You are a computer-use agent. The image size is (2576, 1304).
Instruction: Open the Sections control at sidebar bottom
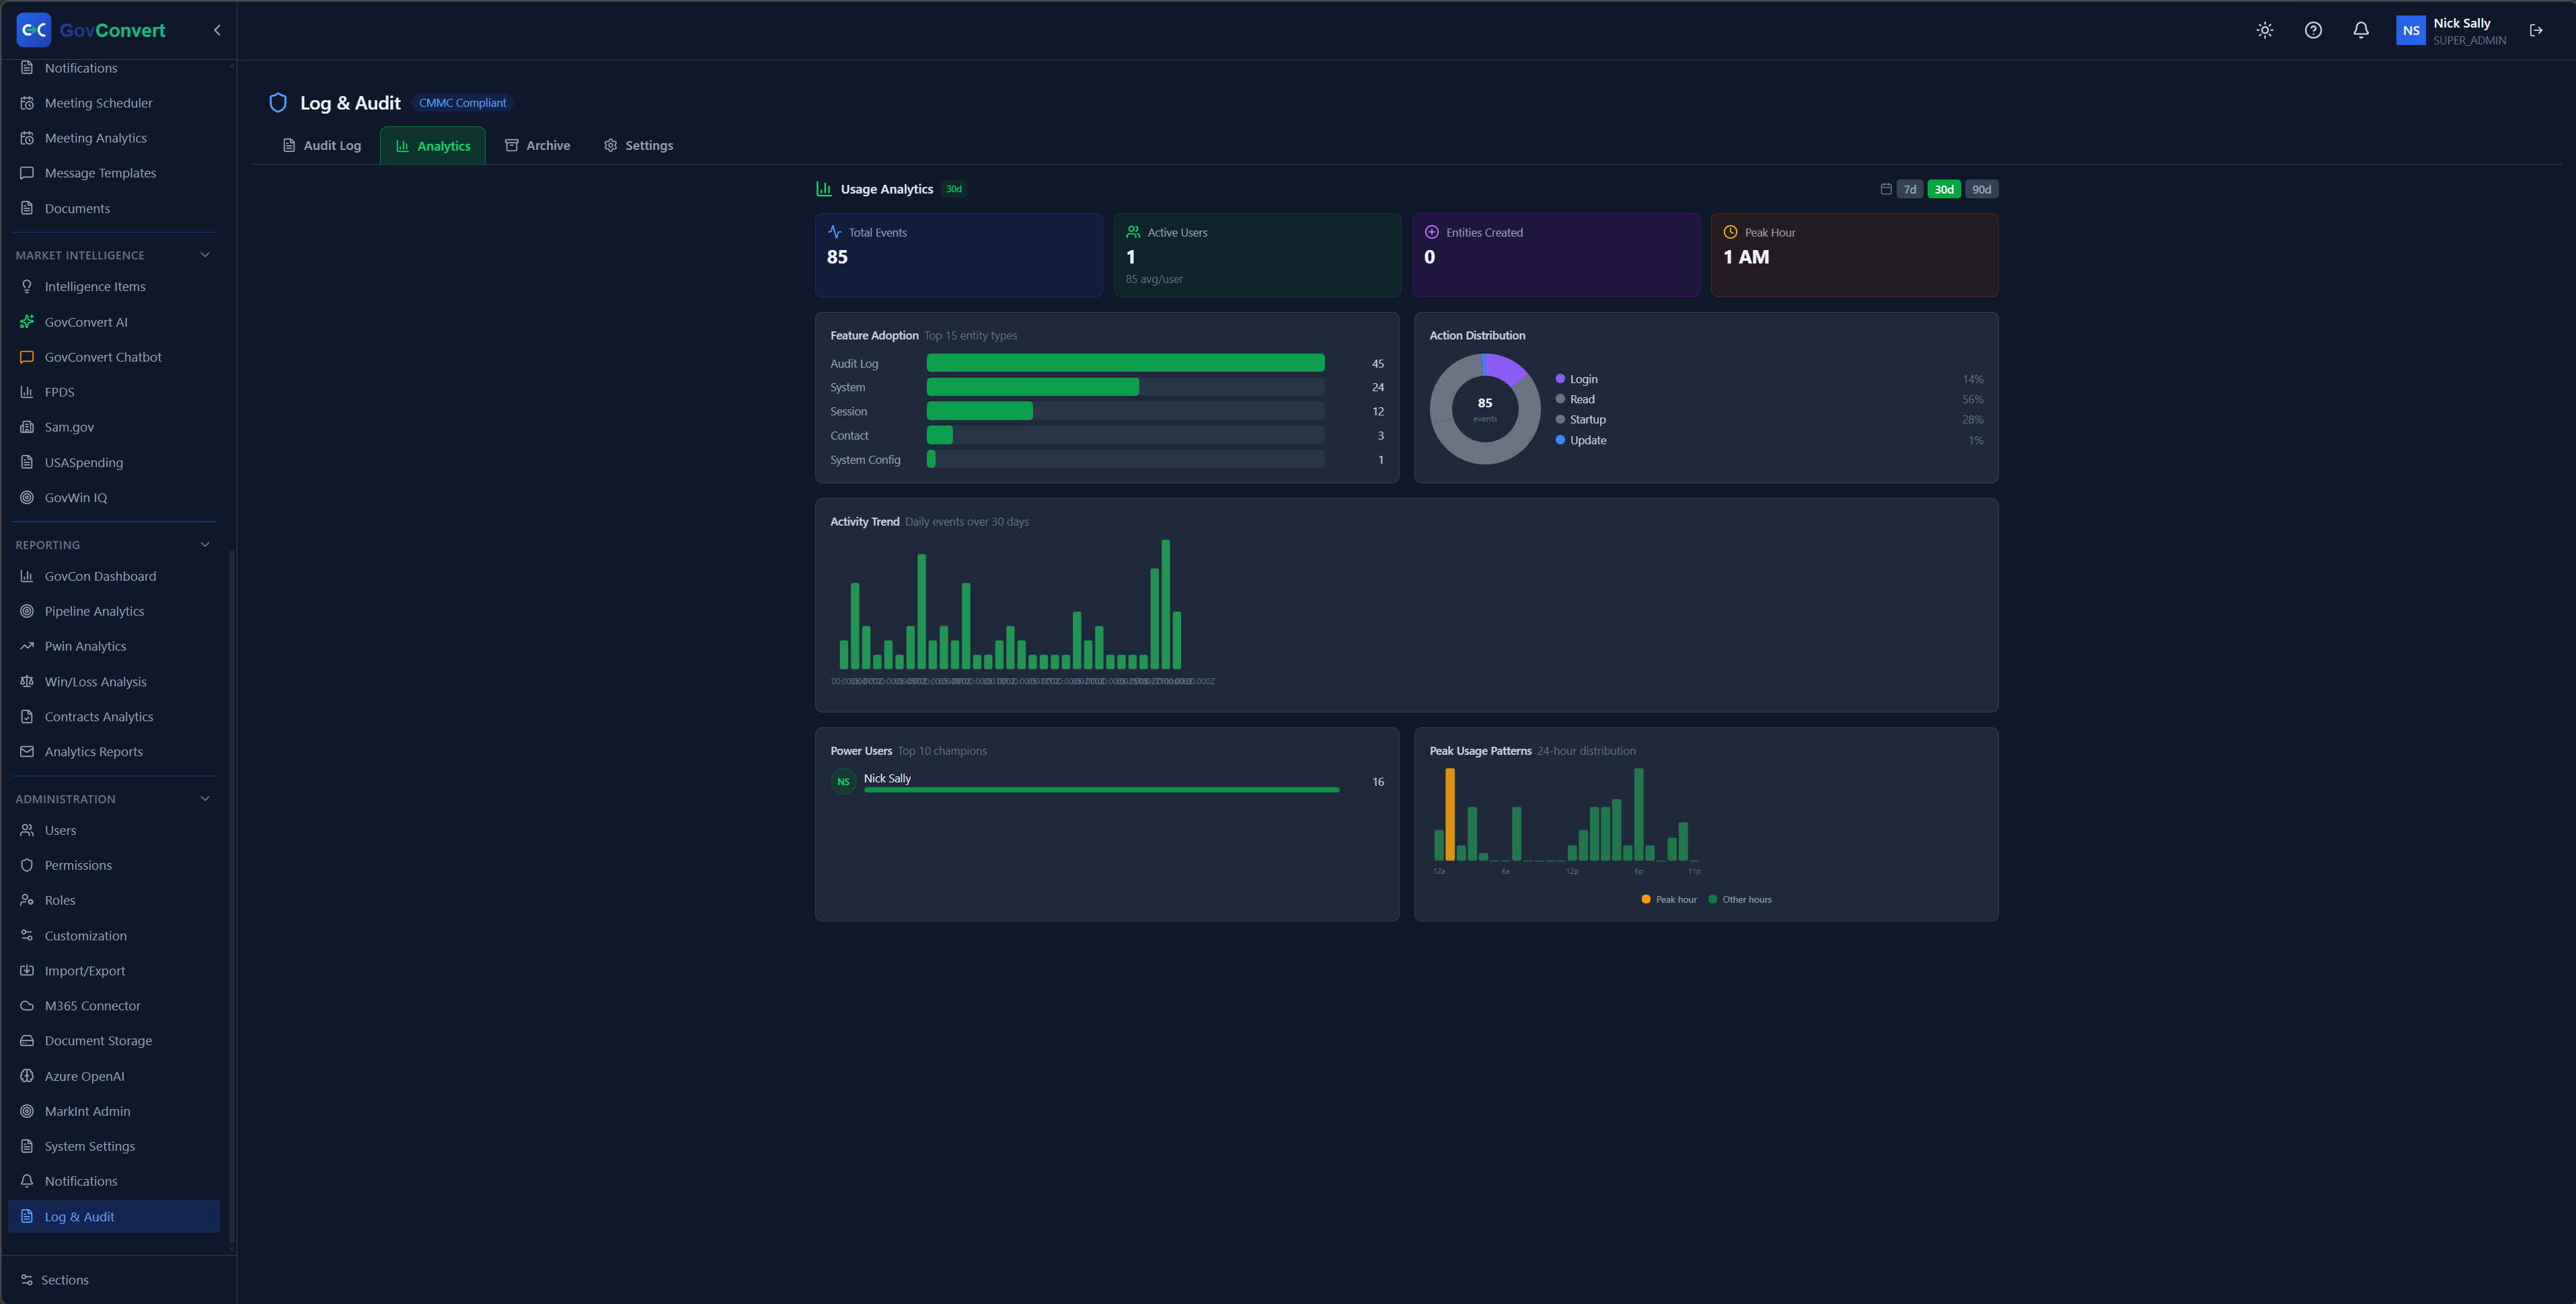(55, 1279)
